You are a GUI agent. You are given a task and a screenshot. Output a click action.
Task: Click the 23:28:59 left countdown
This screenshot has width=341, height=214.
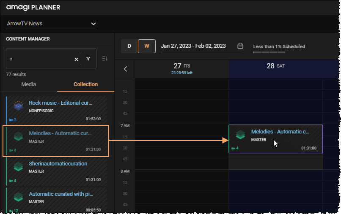click(182, 73)
